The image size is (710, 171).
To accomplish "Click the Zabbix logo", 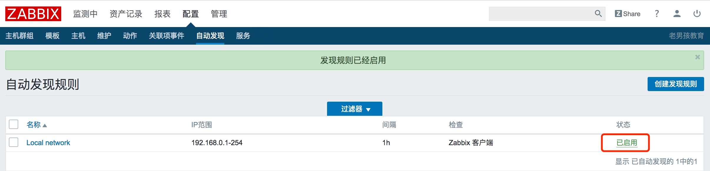I will (33, 14).
